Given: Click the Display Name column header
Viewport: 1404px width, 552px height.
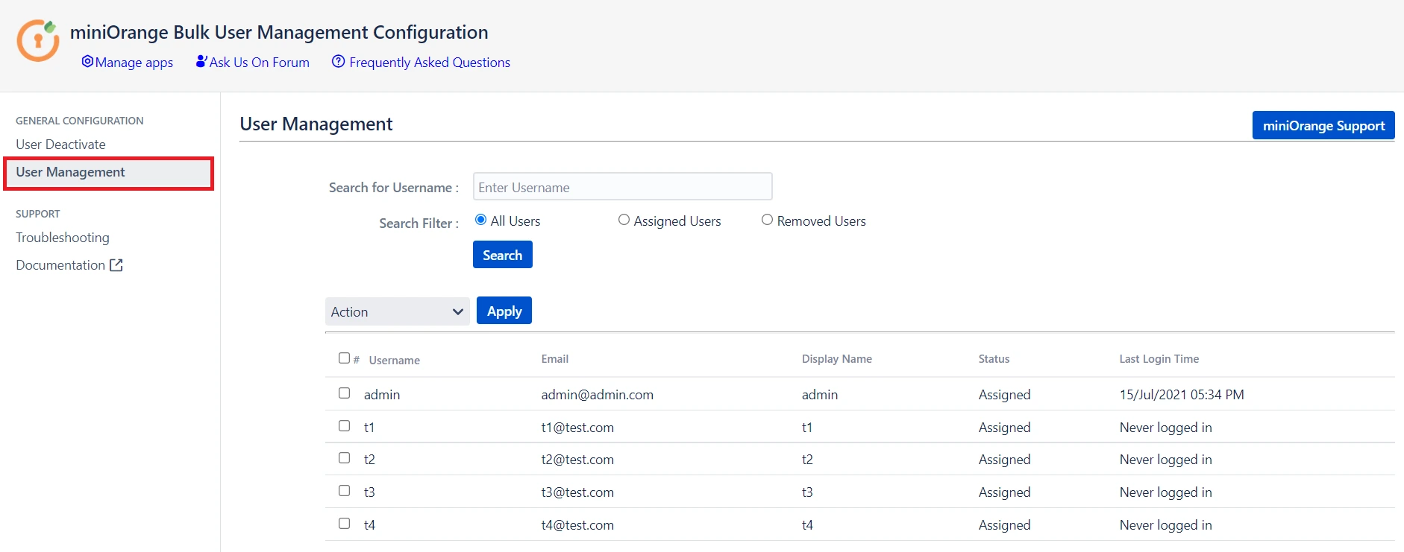Looking at the screenshot, I should [837, 359].
